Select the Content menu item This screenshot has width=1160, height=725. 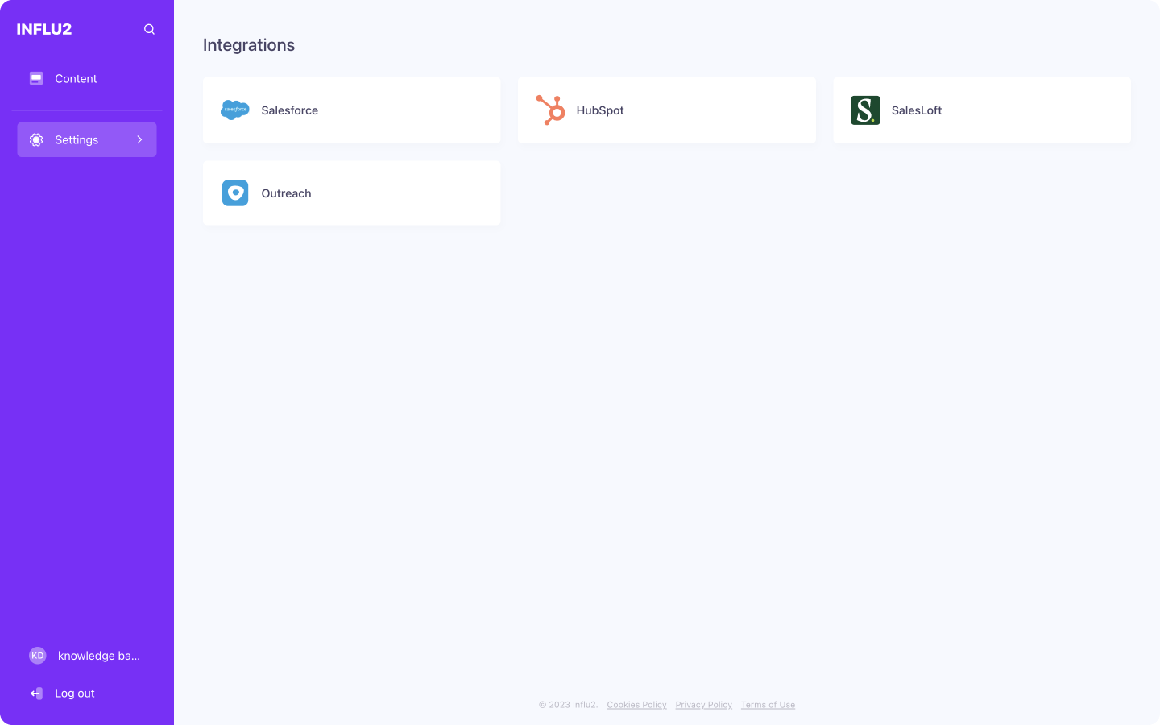(76, 78)
